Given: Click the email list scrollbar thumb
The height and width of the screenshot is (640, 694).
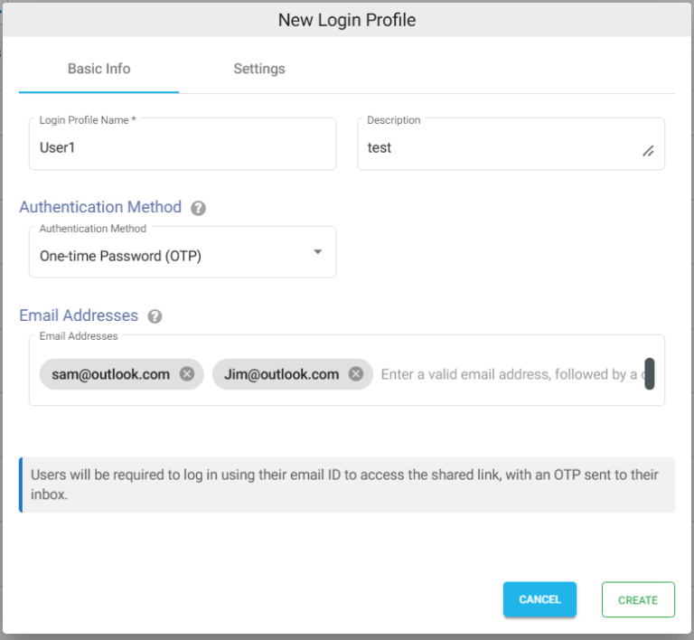Looking at the screenshot, I should point(650,374).
